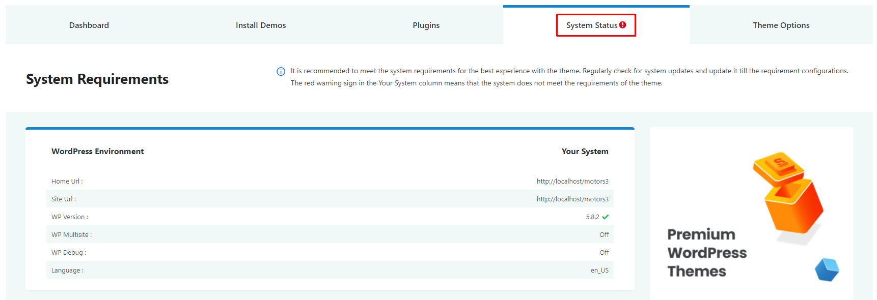Click the WordPress Environment heading
The height and width of the screenshot is (300, 877).
(x=98, y=151)
